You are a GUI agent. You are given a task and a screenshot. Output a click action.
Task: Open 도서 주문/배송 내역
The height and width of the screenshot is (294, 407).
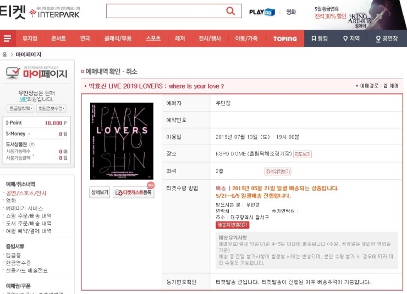(29, 223)
